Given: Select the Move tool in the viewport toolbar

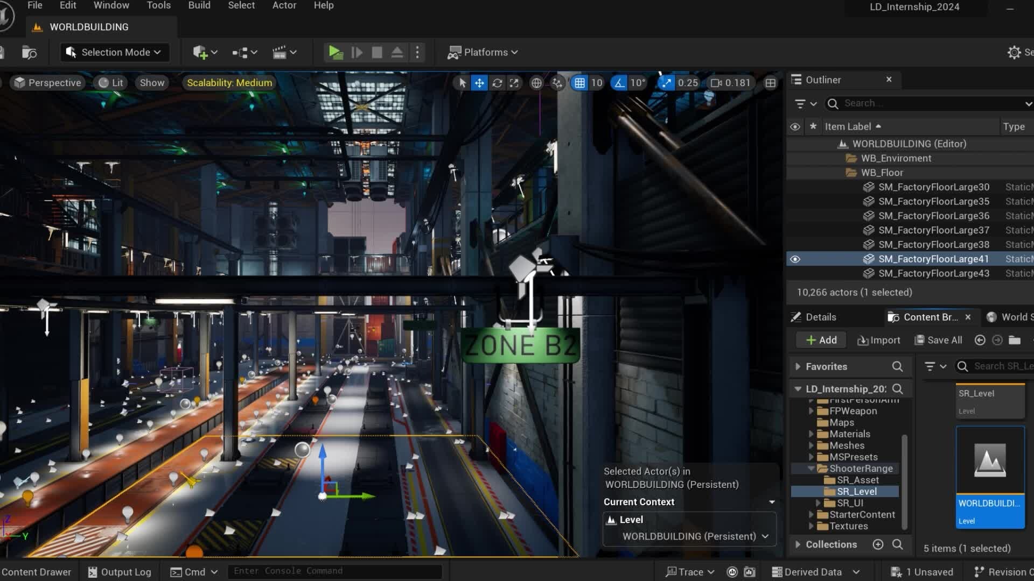Looking at the screenshot, I should click(x=479, y=83).
